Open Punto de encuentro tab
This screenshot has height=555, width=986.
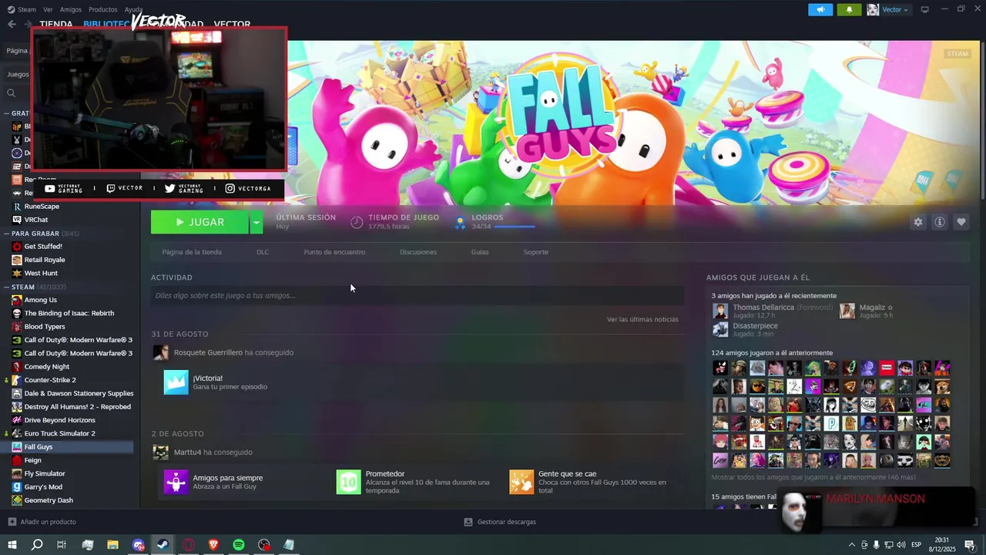point(334,252)
